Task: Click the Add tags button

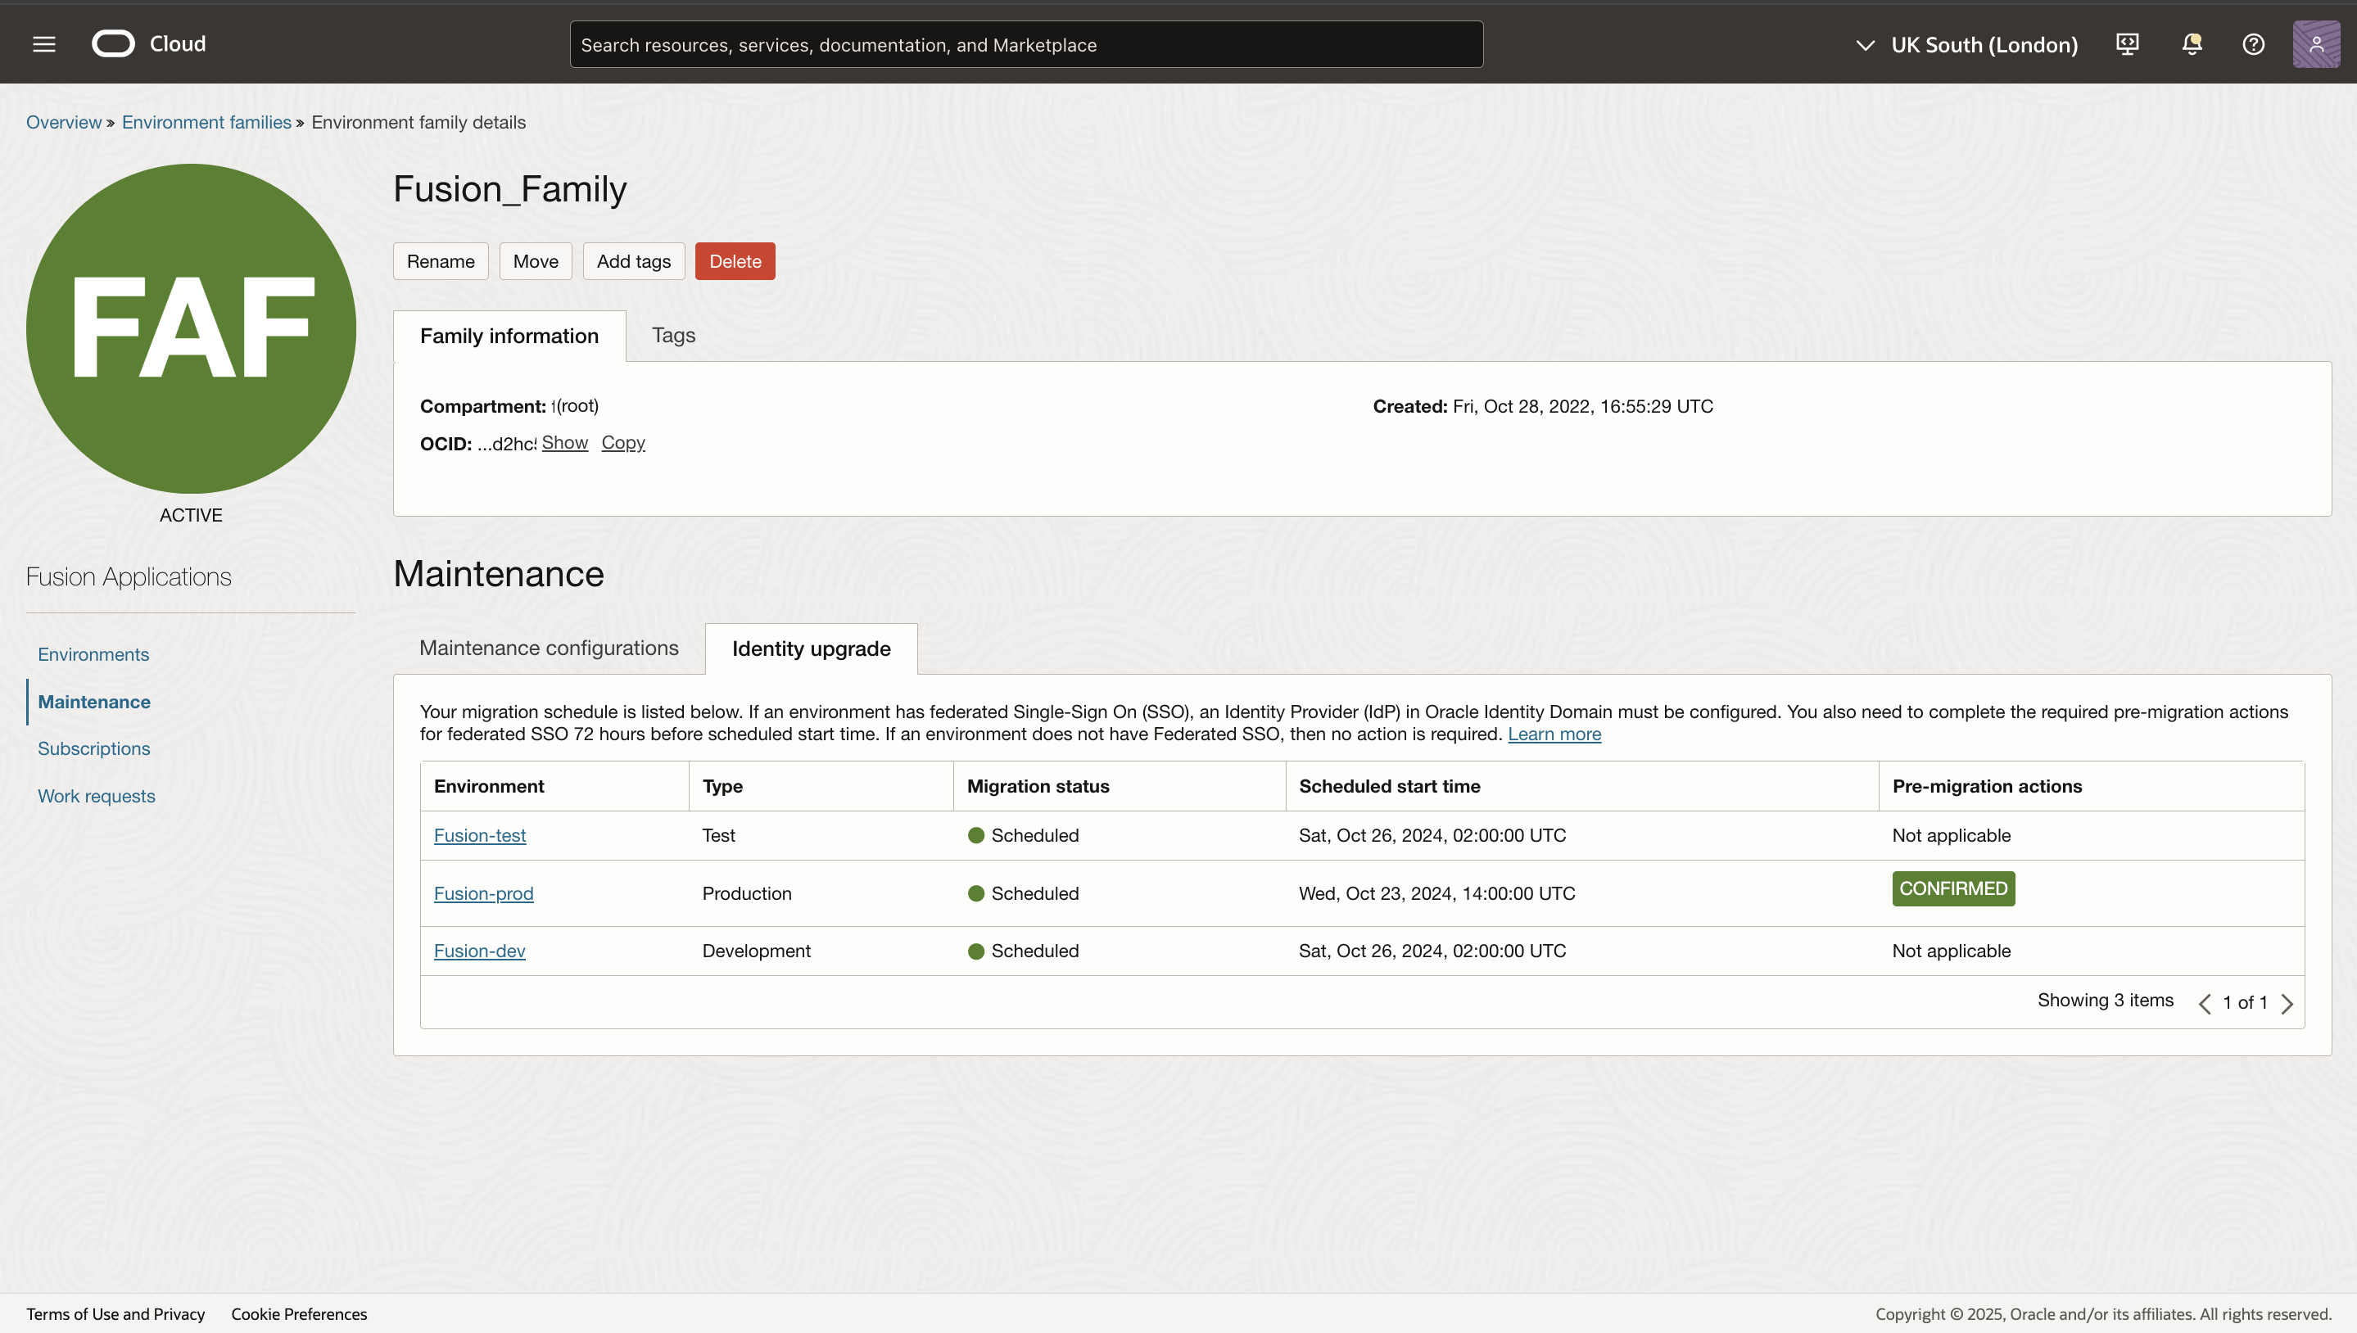Action: coord(634,261)
